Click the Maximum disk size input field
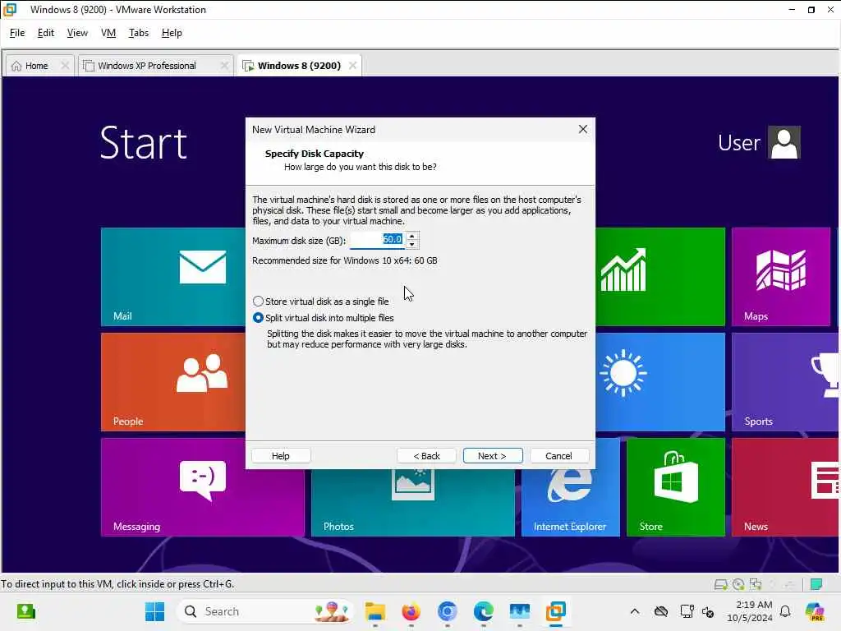Viewport: 841px width, 631px height. (x=378, y=240)
